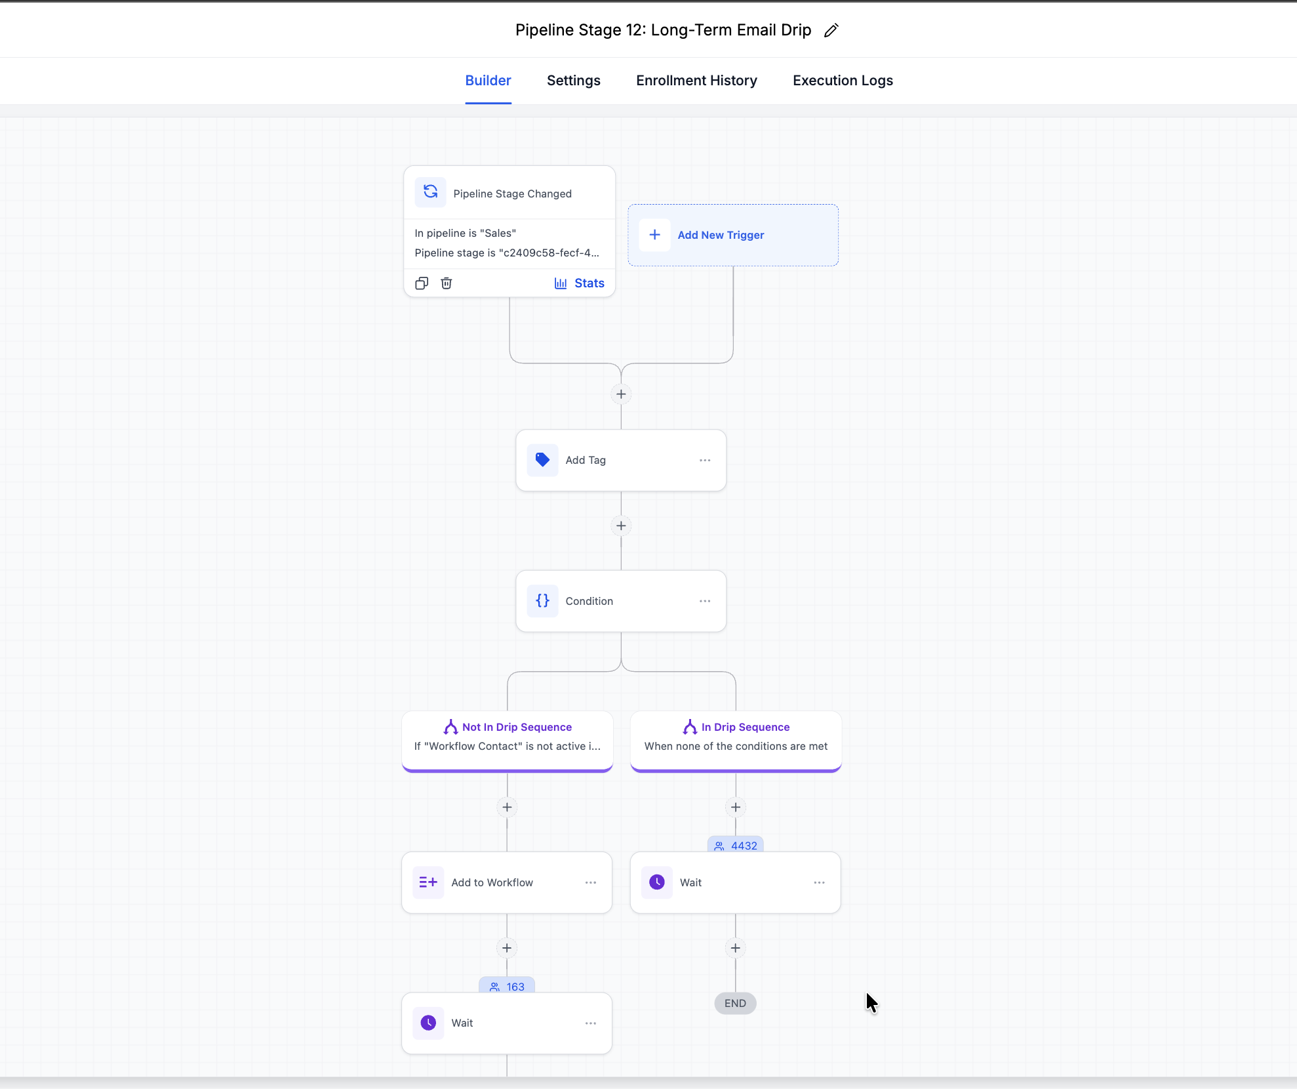
Task: Open the Add to Workflow options menu
Action: click(x=591, y=883)
